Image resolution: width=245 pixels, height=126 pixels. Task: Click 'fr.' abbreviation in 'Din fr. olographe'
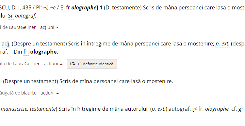(26, 52)
